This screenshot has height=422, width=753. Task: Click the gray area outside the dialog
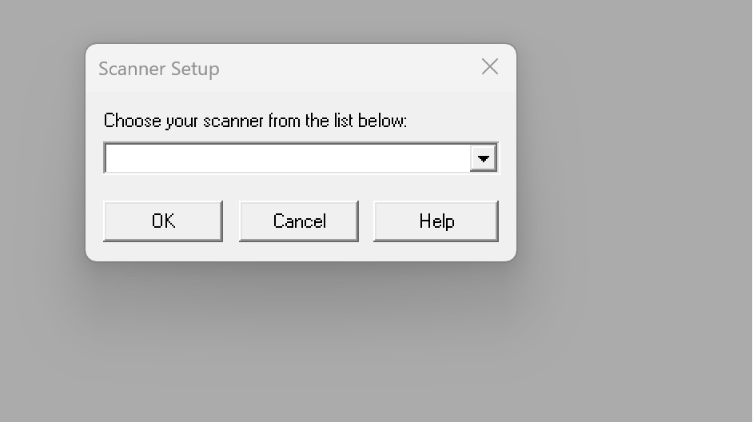[x=639, y=320]
